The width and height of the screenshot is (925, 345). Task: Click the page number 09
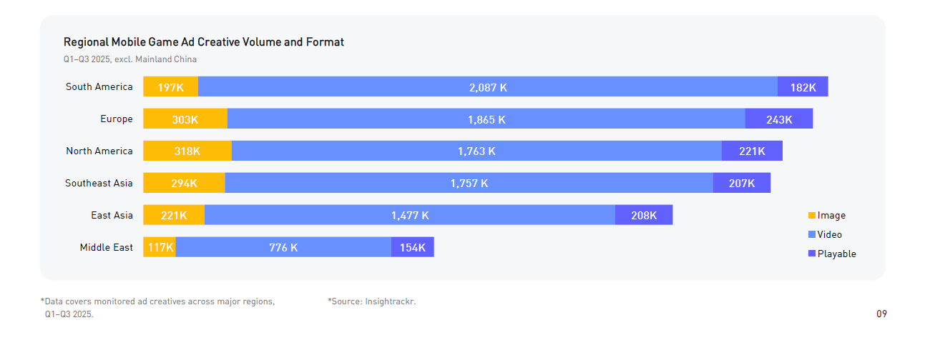881,314
